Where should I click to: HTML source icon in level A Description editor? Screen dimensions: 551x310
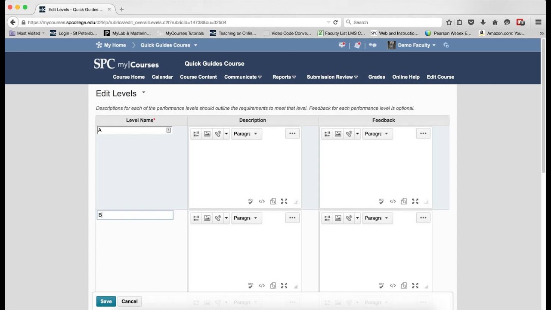262,201
